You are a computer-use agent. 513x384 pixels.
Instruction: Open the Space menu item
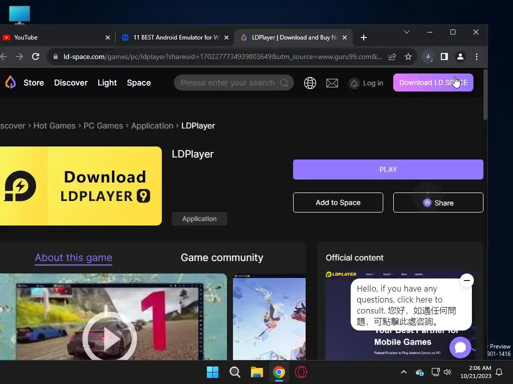(139, 82)
